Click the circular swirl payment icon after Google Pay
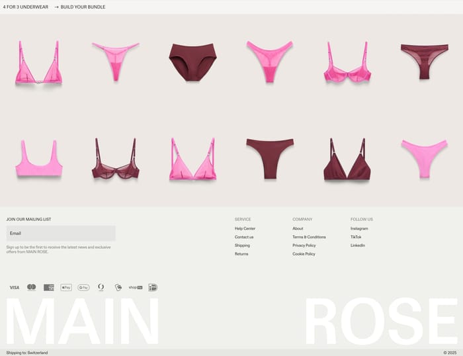The width and height of the screenshot is (463, 356). [101, 287]
